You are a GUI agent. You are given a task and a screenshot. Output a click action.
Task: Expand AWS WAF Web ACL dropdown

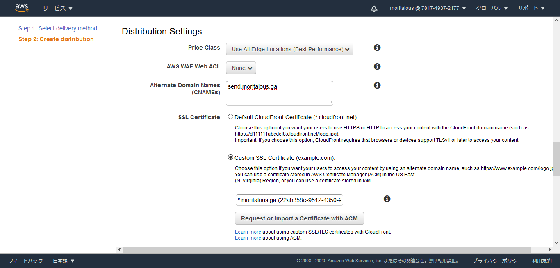[241, 68]
